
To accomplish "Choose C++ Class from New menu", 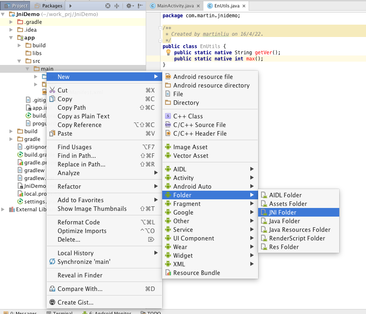I will coord(188,116).
